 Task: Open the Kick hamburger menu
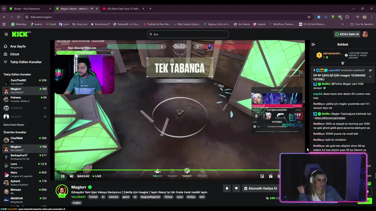[6, 34]
